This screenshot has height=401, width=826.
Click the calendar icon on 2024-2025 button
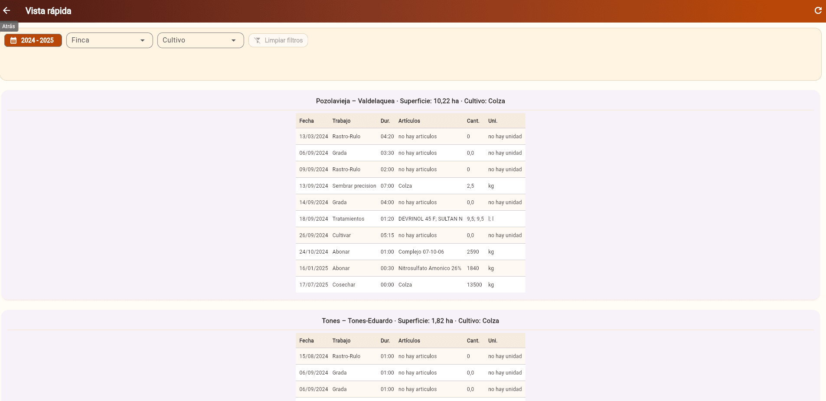[13, 40]
